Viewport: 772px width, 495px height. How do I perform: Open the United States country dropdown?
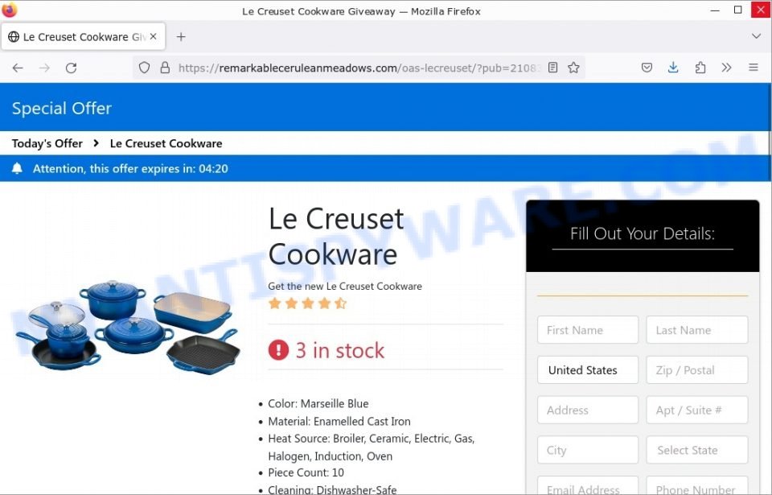588,369
